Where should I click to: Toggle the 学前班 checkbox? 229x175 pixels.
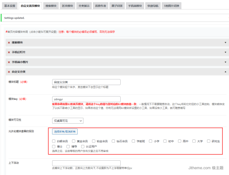134,141
